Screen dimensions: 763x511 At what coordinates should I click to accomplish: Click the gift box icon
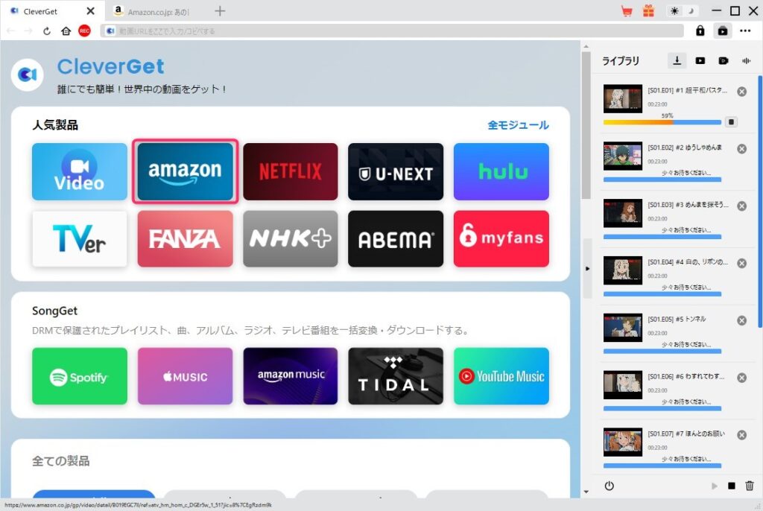649,11
